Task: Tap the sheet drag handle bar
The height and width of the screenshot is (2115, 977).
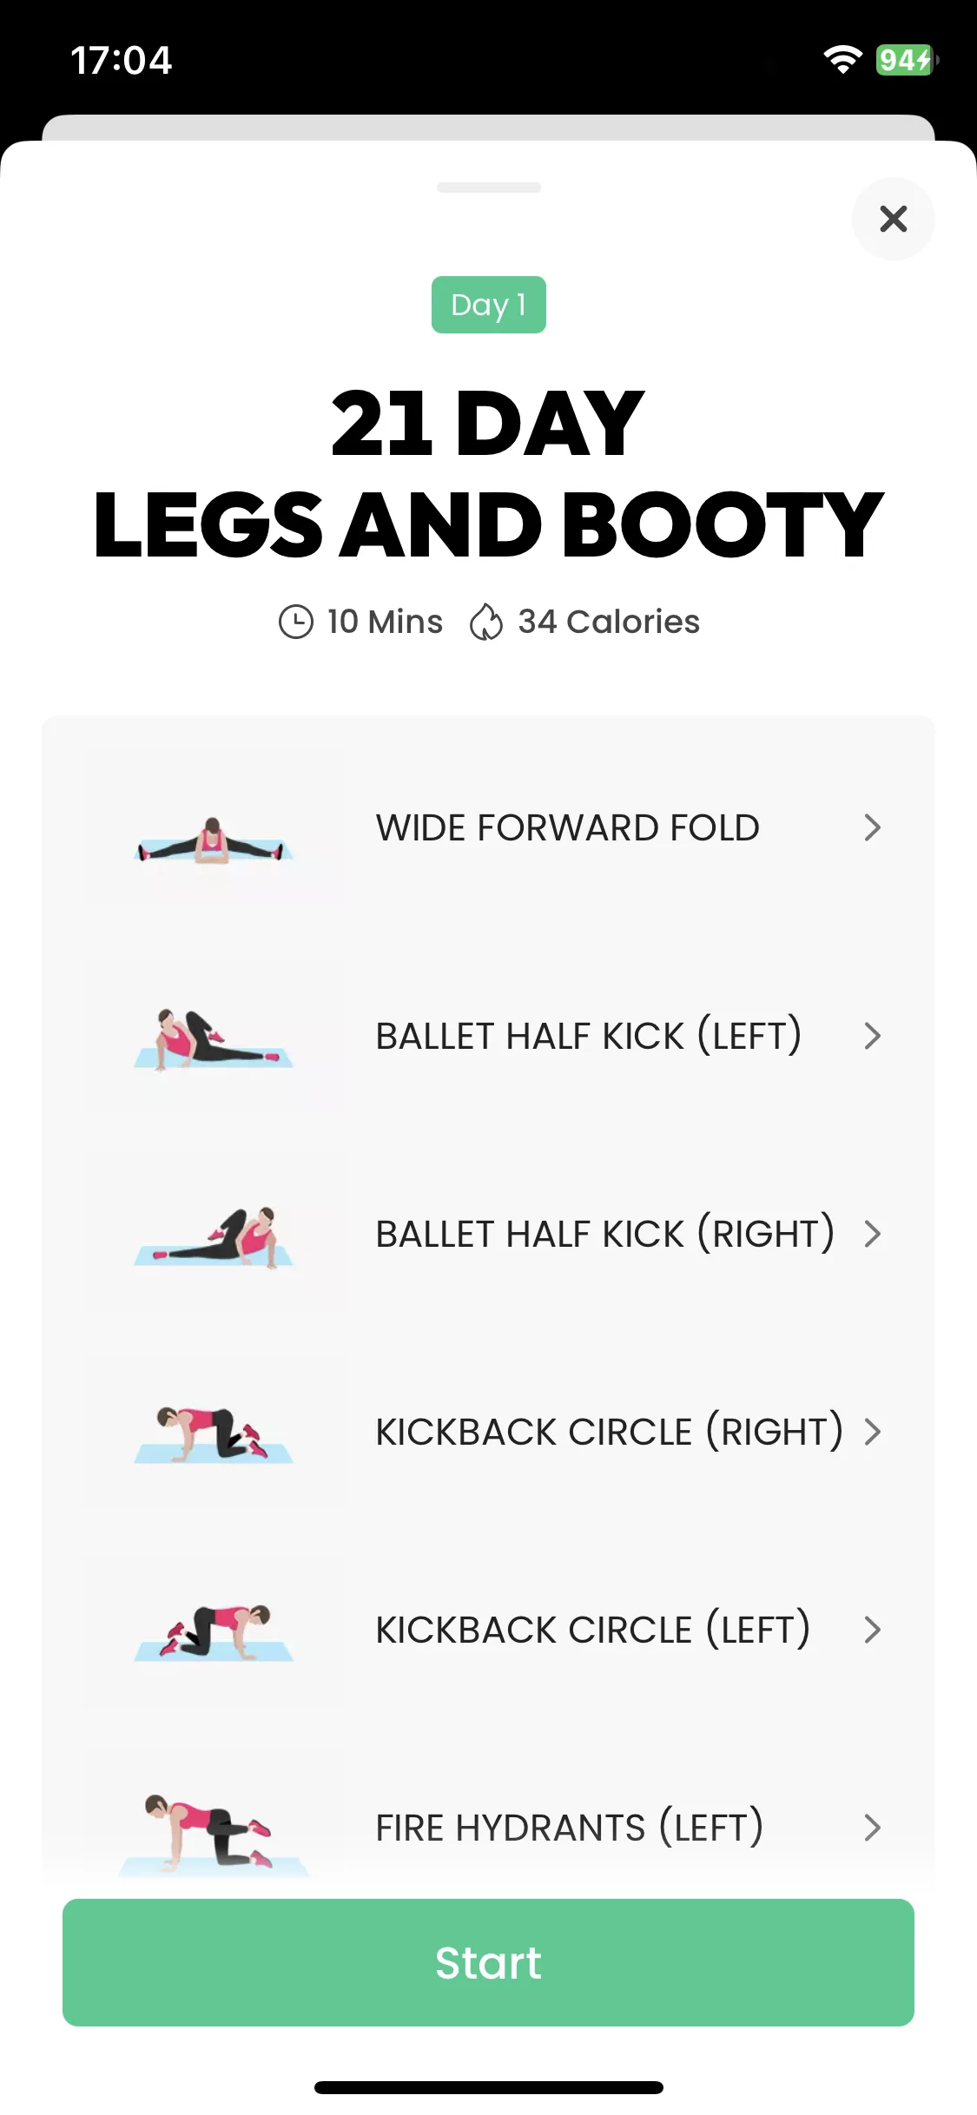Action: point(488,188)
